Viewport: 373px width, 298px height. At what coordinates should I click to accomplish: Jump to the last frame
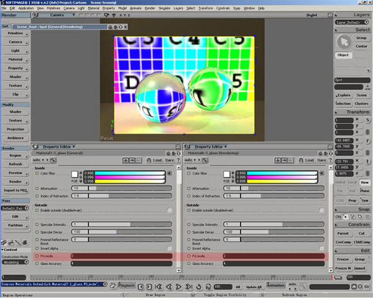tap(188, 287)
